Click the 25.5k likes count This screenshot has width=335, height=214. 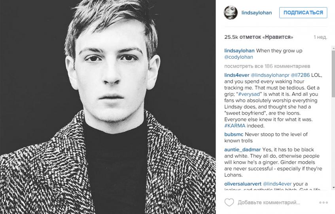259,37
